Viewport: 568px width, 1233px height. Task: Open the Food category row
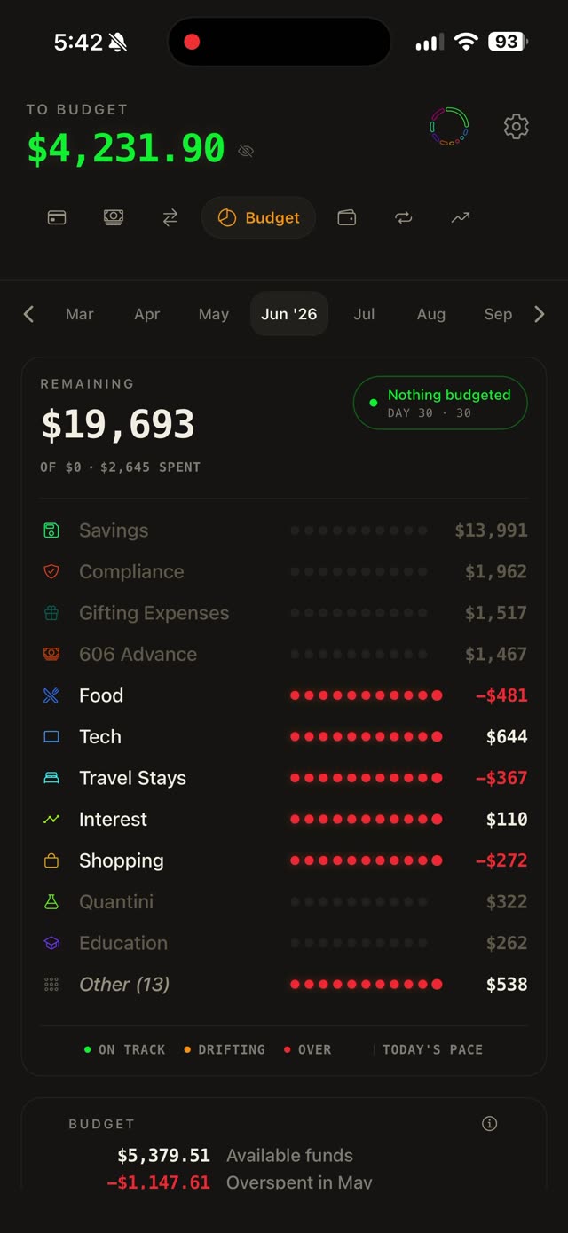pyautogui.click(x=284, y=695)
